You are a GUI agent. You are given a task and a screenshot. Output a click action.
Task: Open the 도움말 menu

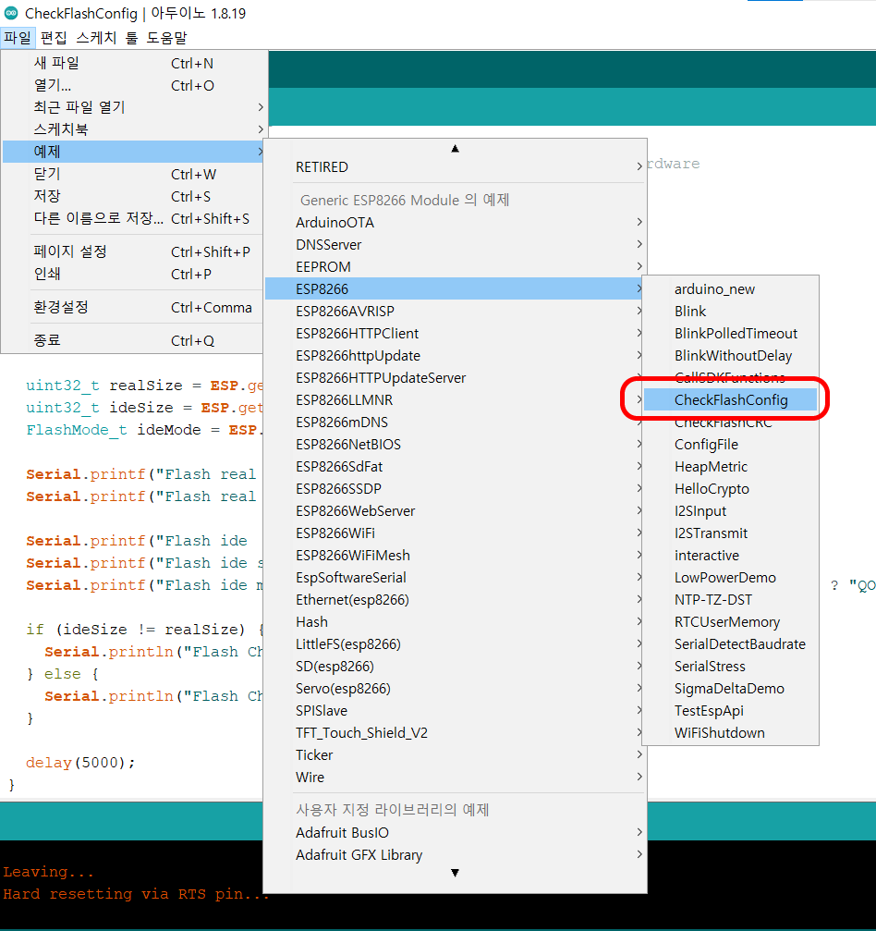pos(166,37)
